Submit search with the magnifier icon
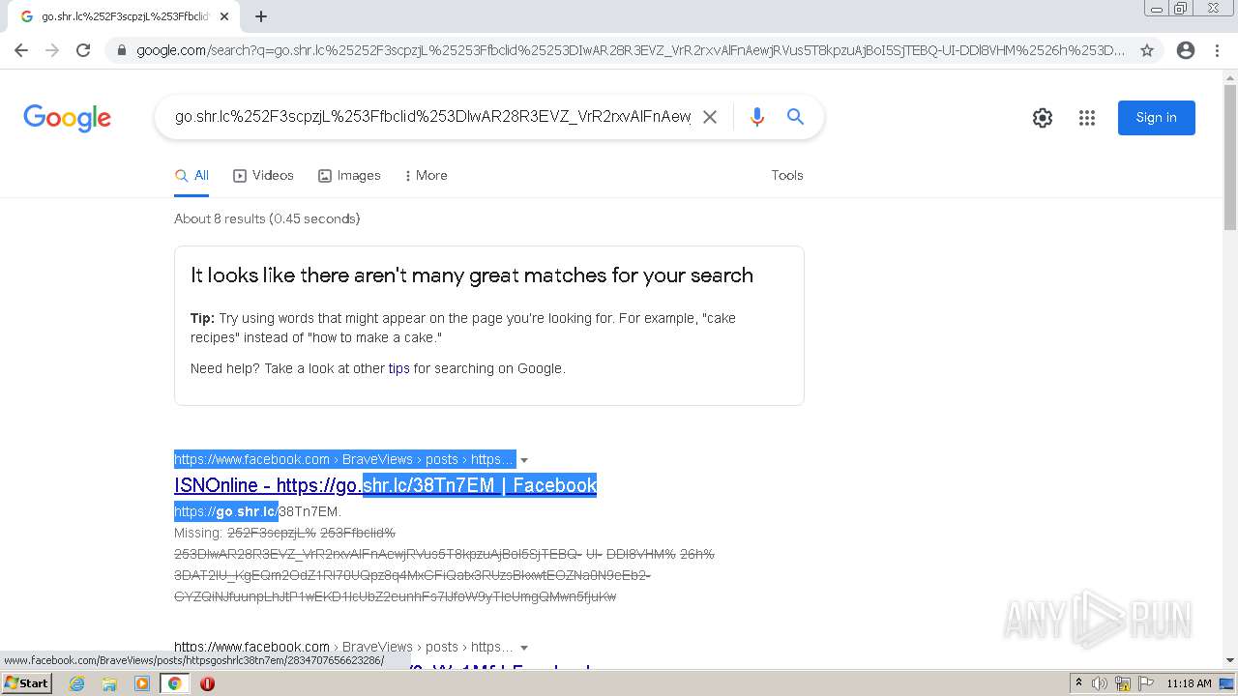The width and height of the screenshot is (1238, 696). tap(795, 117)
